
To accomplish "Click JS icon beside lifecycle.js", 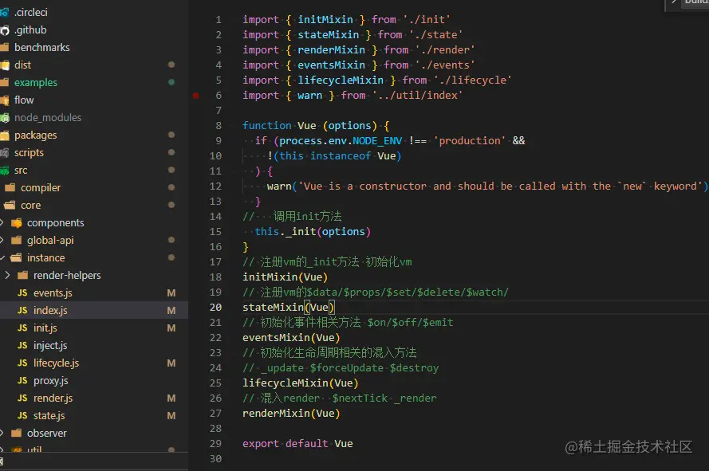I will [22, 363].
